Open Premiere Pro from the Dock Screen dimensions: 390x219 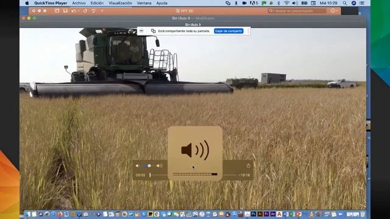[x=266, y=214]
